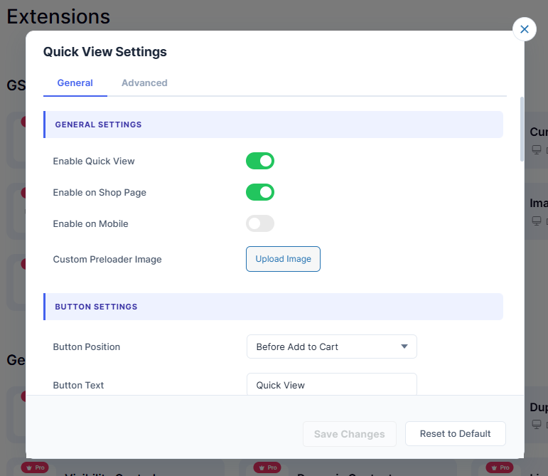The height and width of the screenshot is (476, 548).
Task: Click Pro crown badge on bottom-center card
Action: coord(268,467)
